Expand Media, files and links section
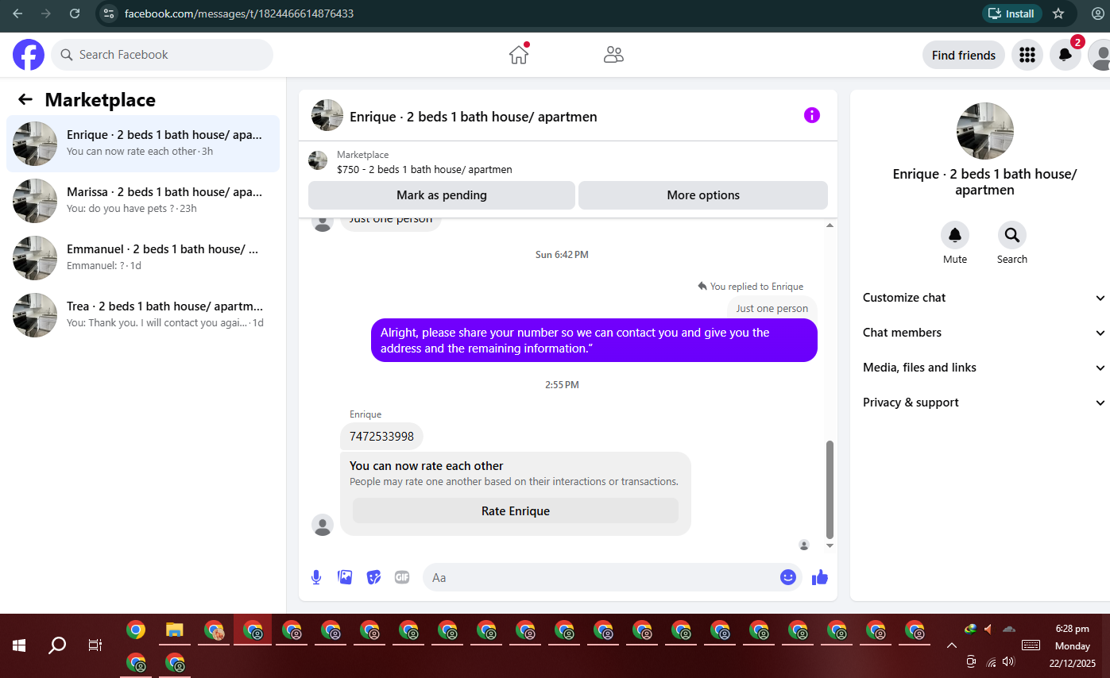Viewport: 1110px width, 678px height. pos(984,368)
